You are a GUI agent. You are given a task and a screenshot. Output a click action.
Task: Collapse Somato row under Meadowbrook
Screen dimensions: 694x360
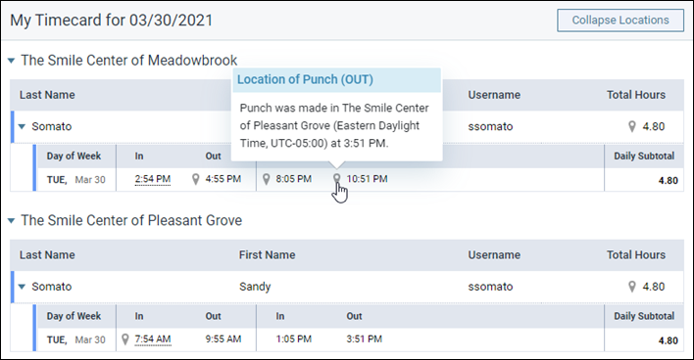point(22,127)
